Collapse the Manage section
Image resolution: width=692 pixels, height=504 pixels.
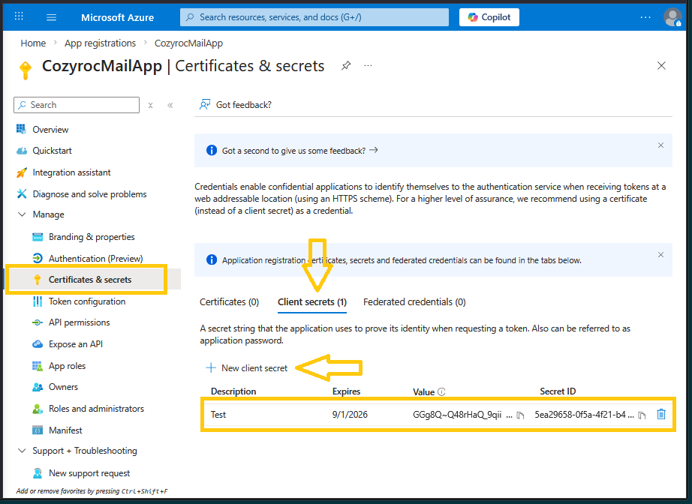[x=21, y=214]
